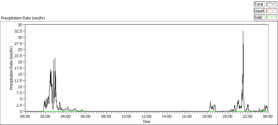
Task: Click the 14:00 time axis label
Action: point(167,117)
